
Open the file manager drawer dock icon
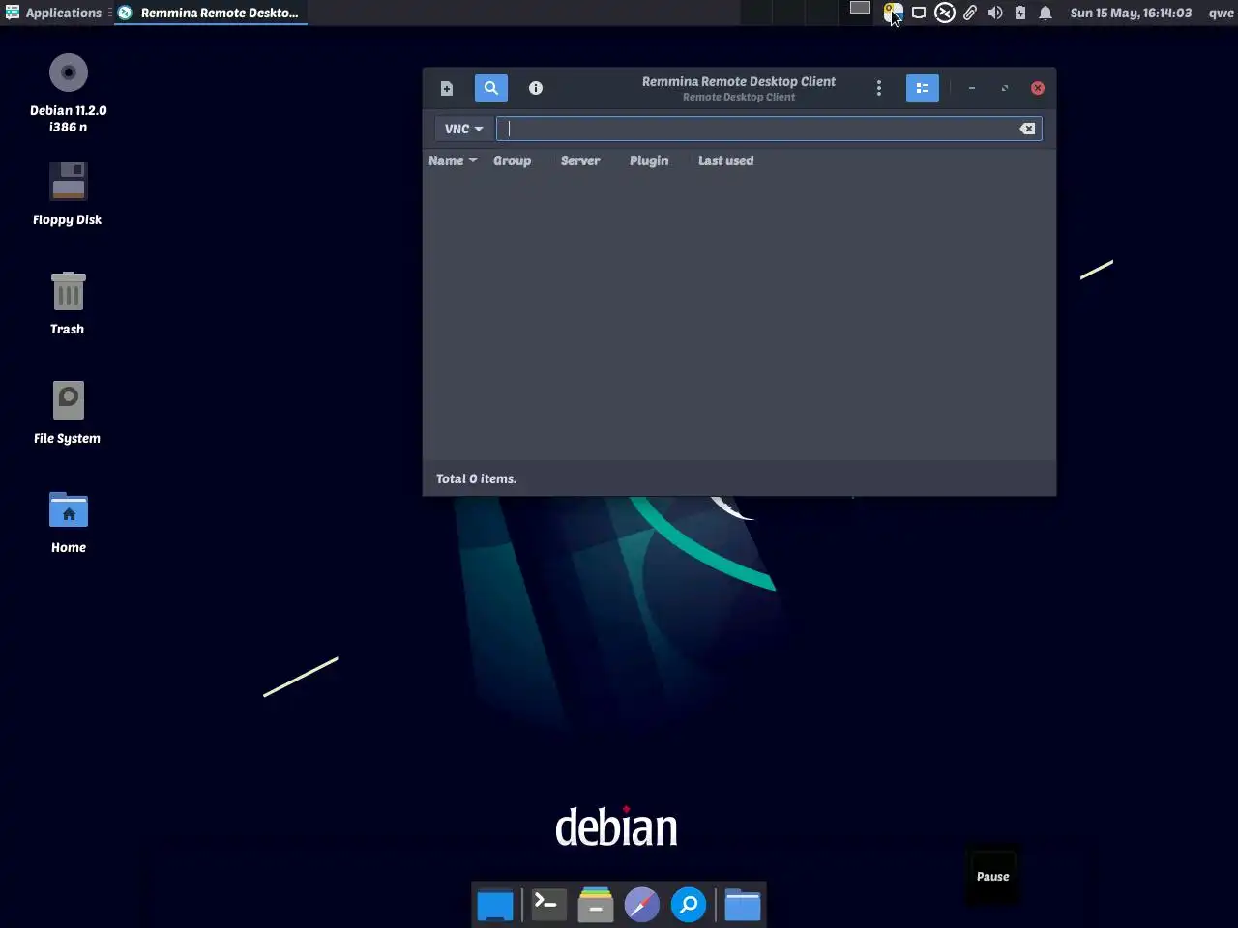tap(596, 905)
